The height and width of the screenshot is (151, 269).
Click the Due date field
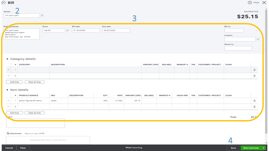click(x=116, y=30)
